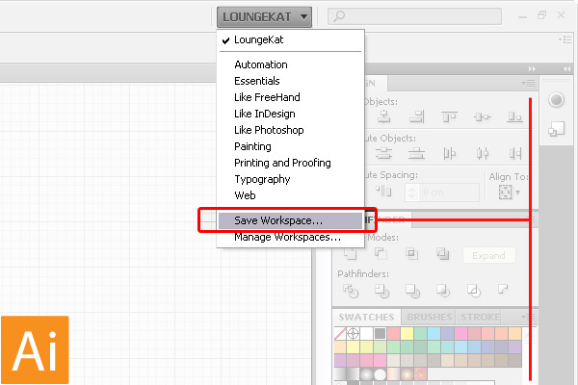Viewport: 578px width, 385px height.
Task: Open the second dock icon below Color
Action: point(556,129)
